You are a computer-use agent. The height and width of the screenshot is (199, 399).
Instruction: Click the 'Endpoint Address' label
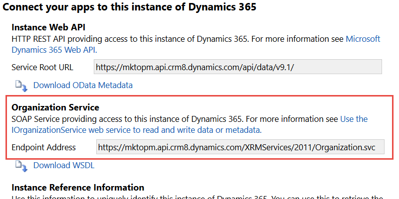44,147
